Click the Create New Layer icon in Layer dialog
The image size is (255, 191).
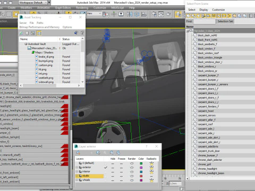[78, 153]
